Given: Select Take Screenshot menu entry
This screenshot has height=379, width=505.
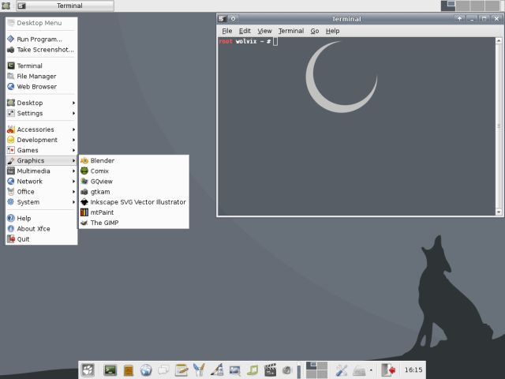Looking at the screenshot, I should 45,49.
